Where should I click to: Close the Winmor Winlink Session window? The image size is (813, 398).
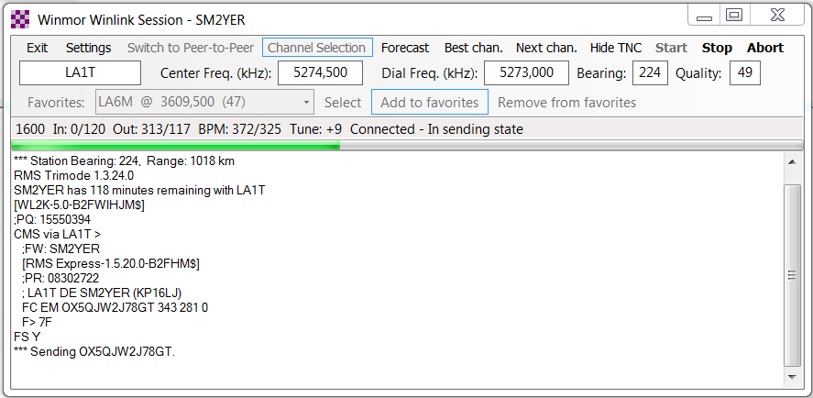pyautogui.click(x=776, y=15)
